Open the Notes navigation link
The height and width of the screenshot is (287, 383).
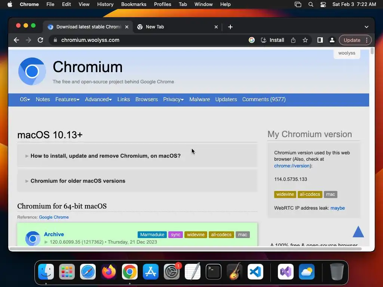point(43,99)
